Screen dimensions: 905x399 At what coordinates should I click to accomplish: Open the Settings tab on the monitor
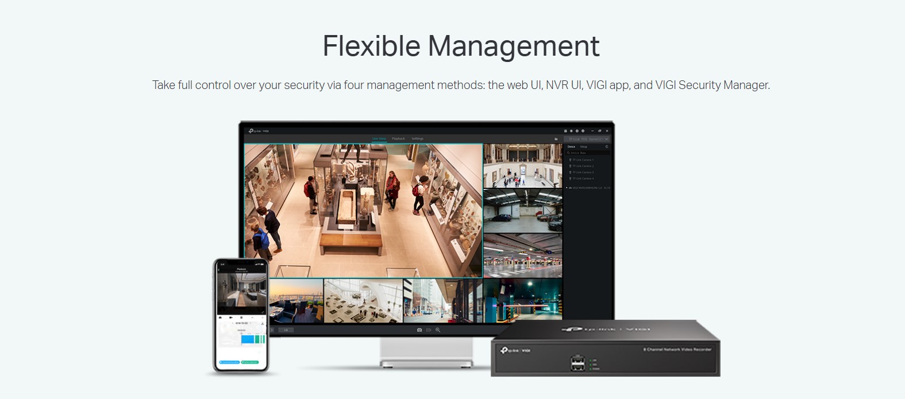pyautogui.click(x=417, y=138)
